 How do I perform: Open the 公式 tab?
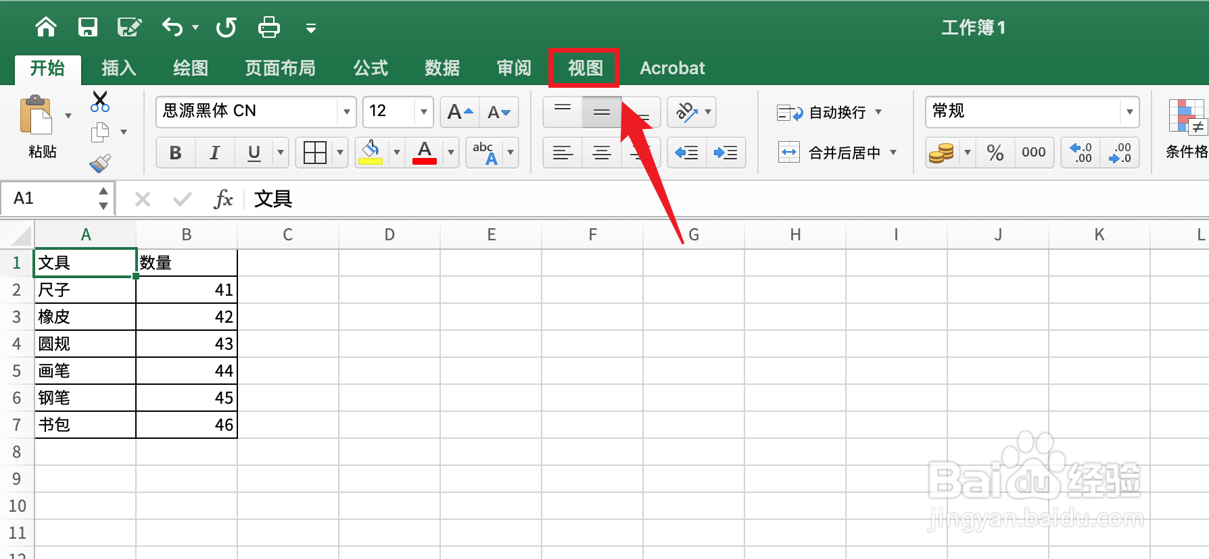point(371,68)
